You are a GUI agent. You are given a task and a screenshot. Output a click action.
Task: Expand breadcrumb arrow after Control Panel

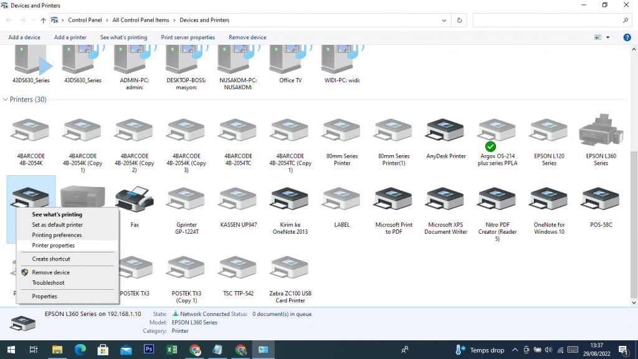(107, 20)
